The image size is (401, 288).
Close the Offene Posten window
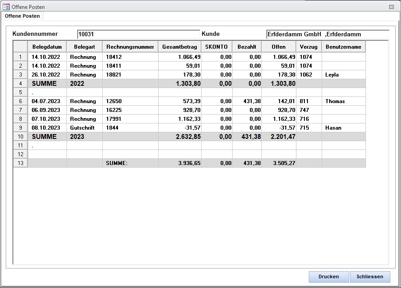[x=391, y=7]
